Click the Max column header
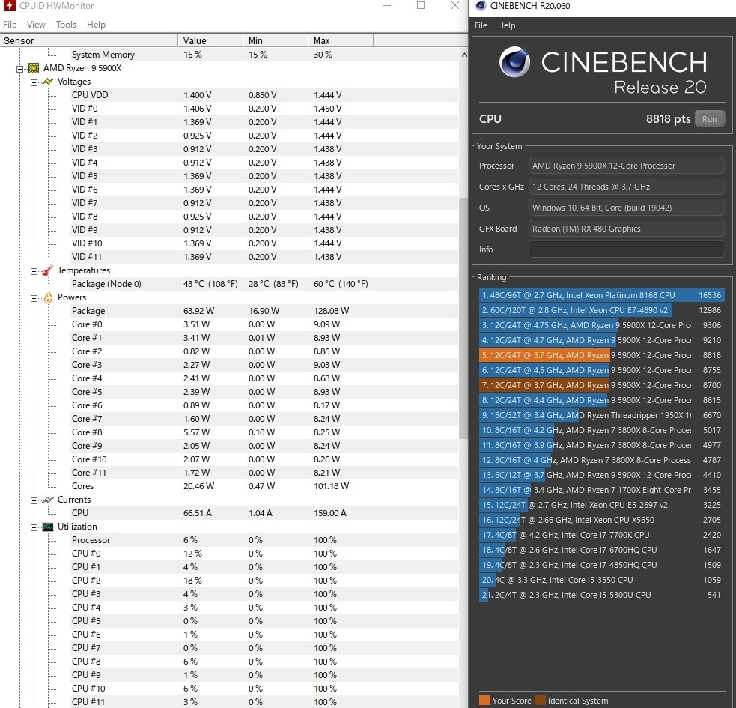This screenshot has width=736, height=708. click(x=341, y=41)
